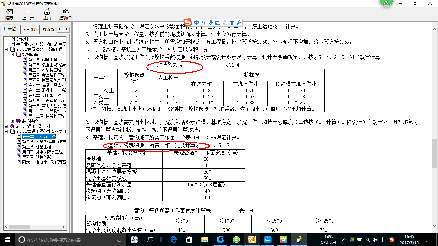438x246 pixels.
Task: Click the content pane vertical scrollbar thumb
Action: click(x=434, y=153)
